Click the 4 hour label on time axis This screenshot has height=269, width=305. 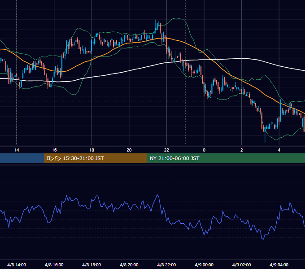click(279, 150)
